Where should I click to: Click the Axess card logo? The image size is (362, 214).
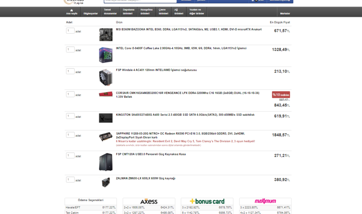tap(149, 201)
